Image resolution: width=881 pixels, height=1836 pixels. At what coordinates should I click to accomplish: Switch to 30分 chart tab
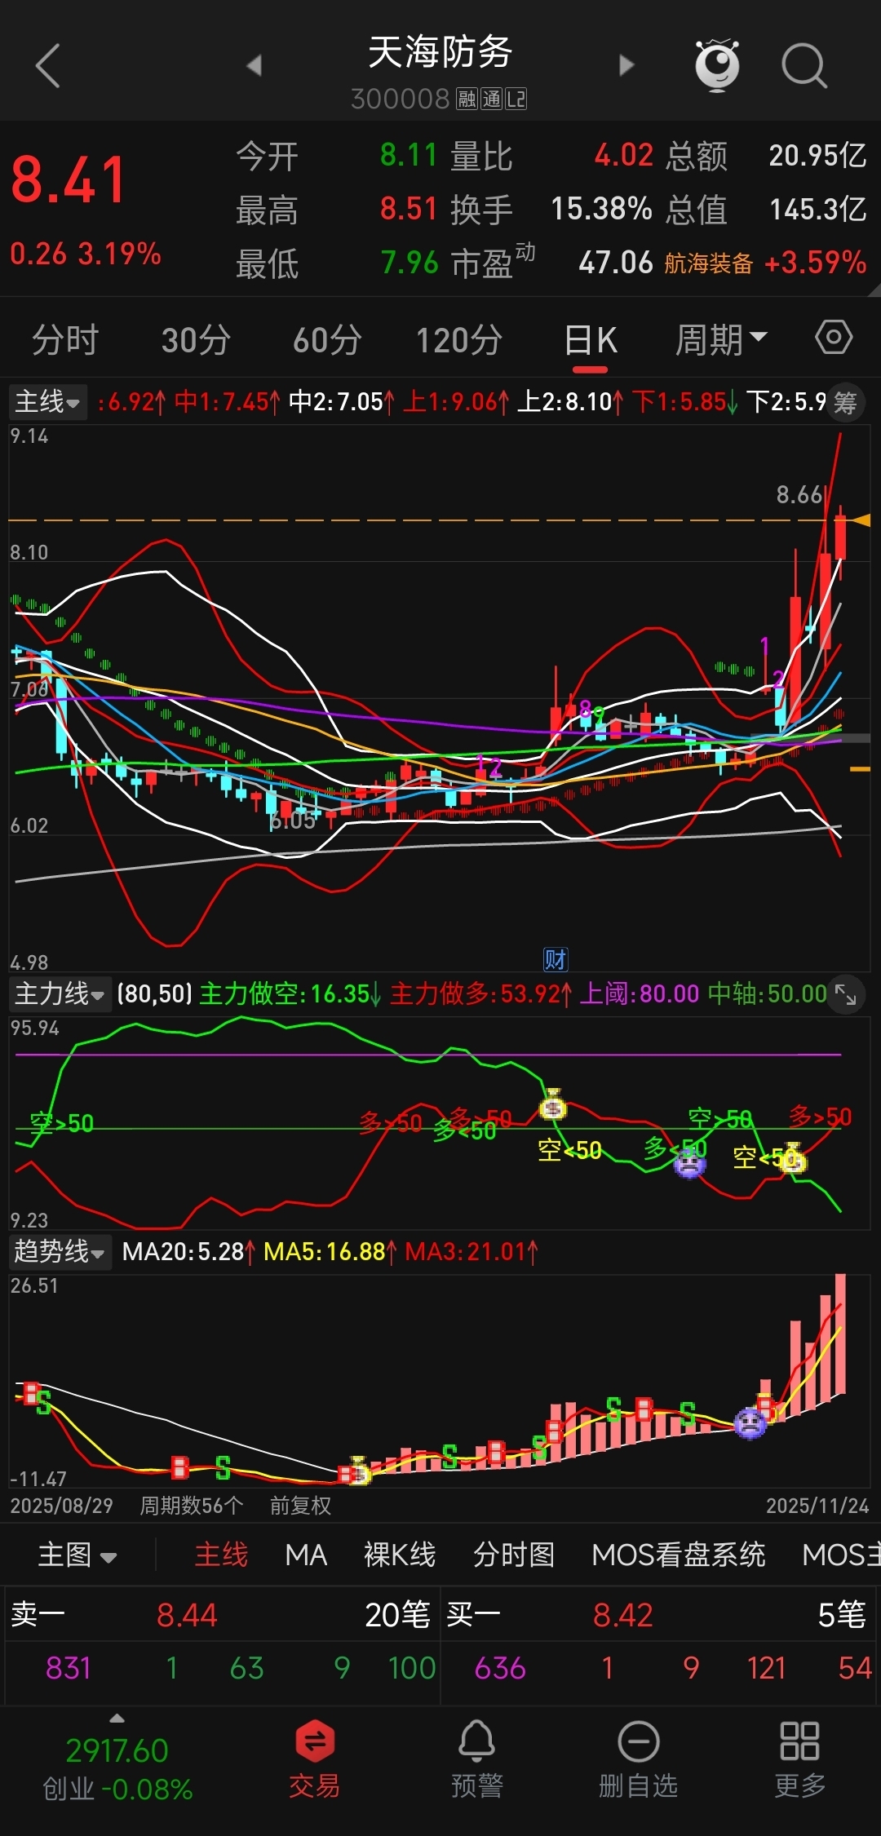click(x=196, y=339)
